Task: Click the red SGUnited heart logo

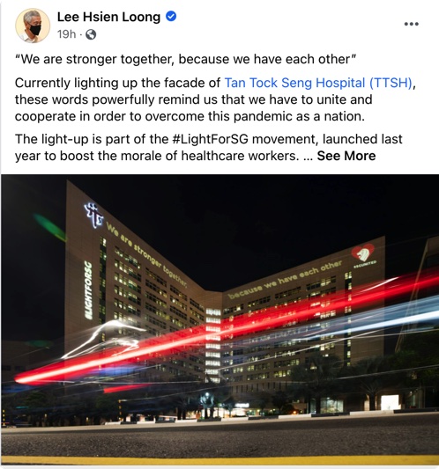Action: click(363, 253)
